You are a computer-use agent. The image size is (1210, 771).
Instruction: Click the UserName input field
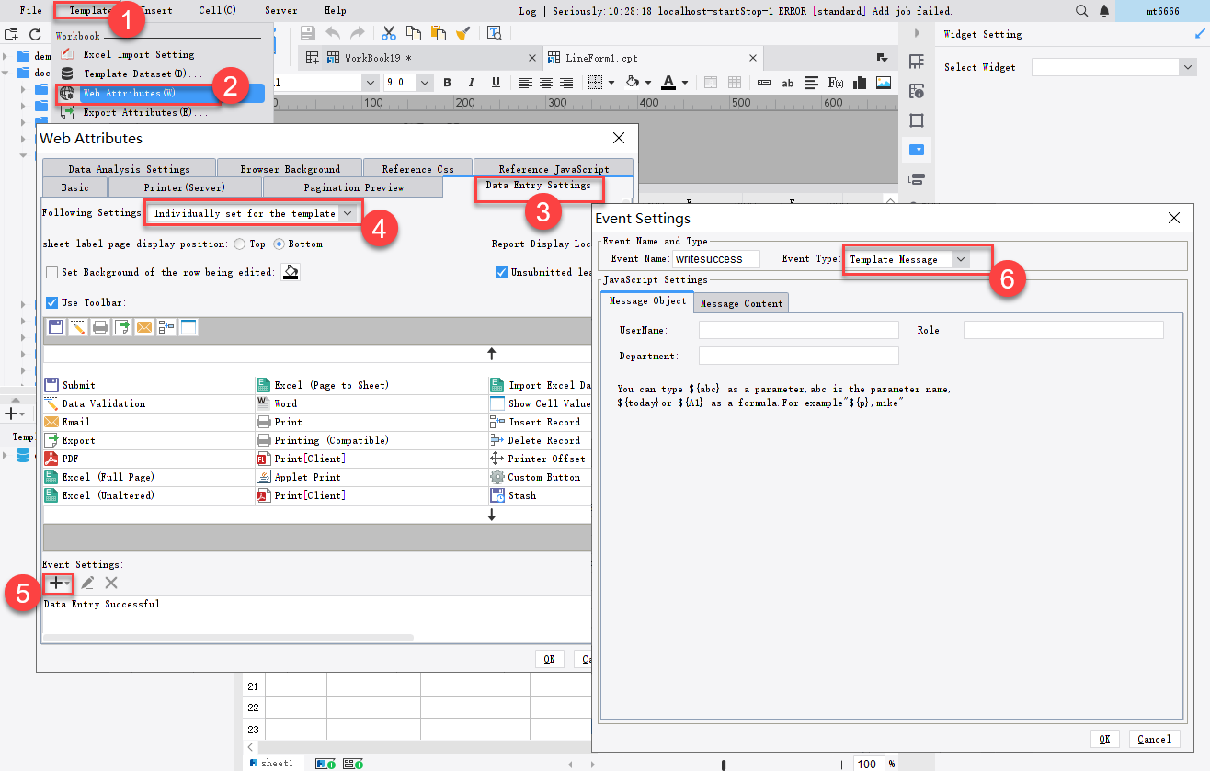(x=799, y=330)
